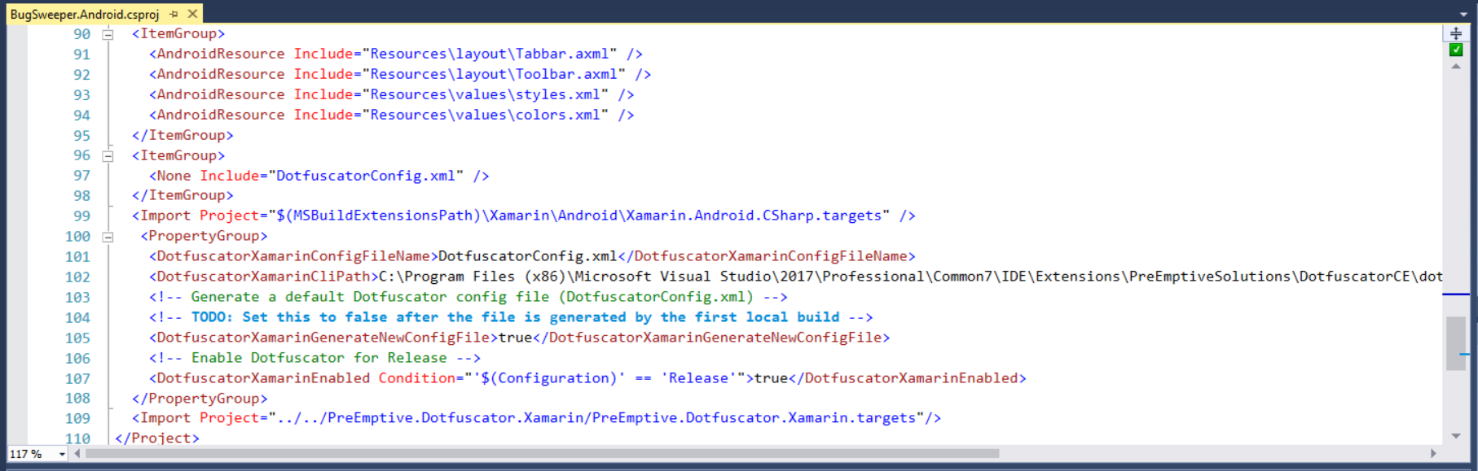Click the green checkmark file health indicator
Image resolution: width=1478 pixels, height=471 pixels.
(x=1456, y=50)
